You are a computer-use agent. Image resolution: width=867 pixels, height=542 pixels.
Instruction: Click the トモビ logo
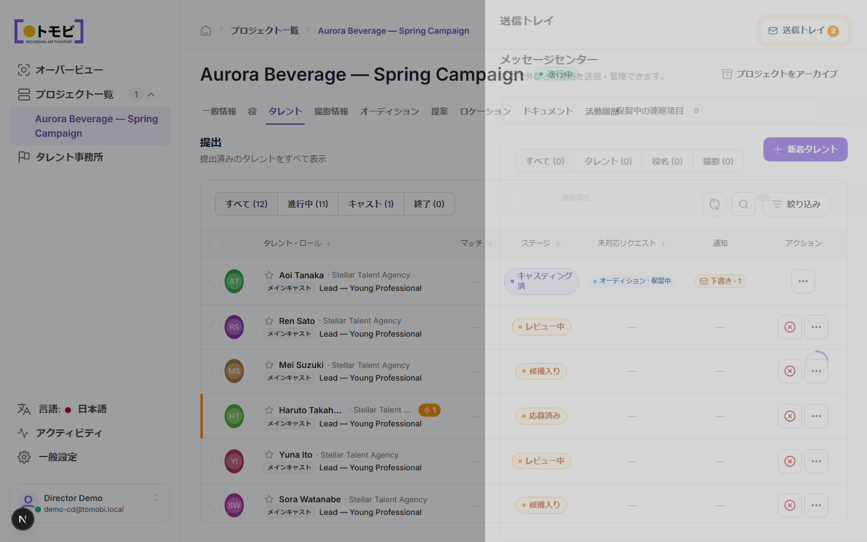click(x=49, y=31)
